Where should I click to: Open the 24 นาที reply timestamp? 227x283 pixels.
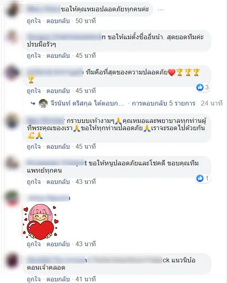pyautogui.click(x=212, y=103)
